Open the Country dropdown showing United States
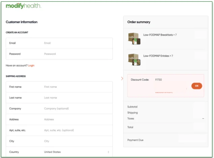The height and width of the screenshot is (158, 214). [59, 152]
